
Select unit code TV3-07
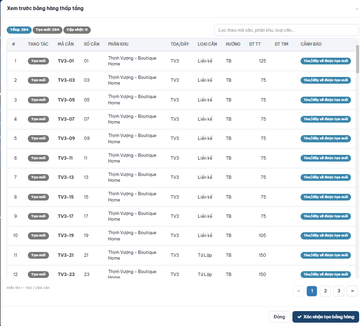pyautogui.click(x=66, y=119)
